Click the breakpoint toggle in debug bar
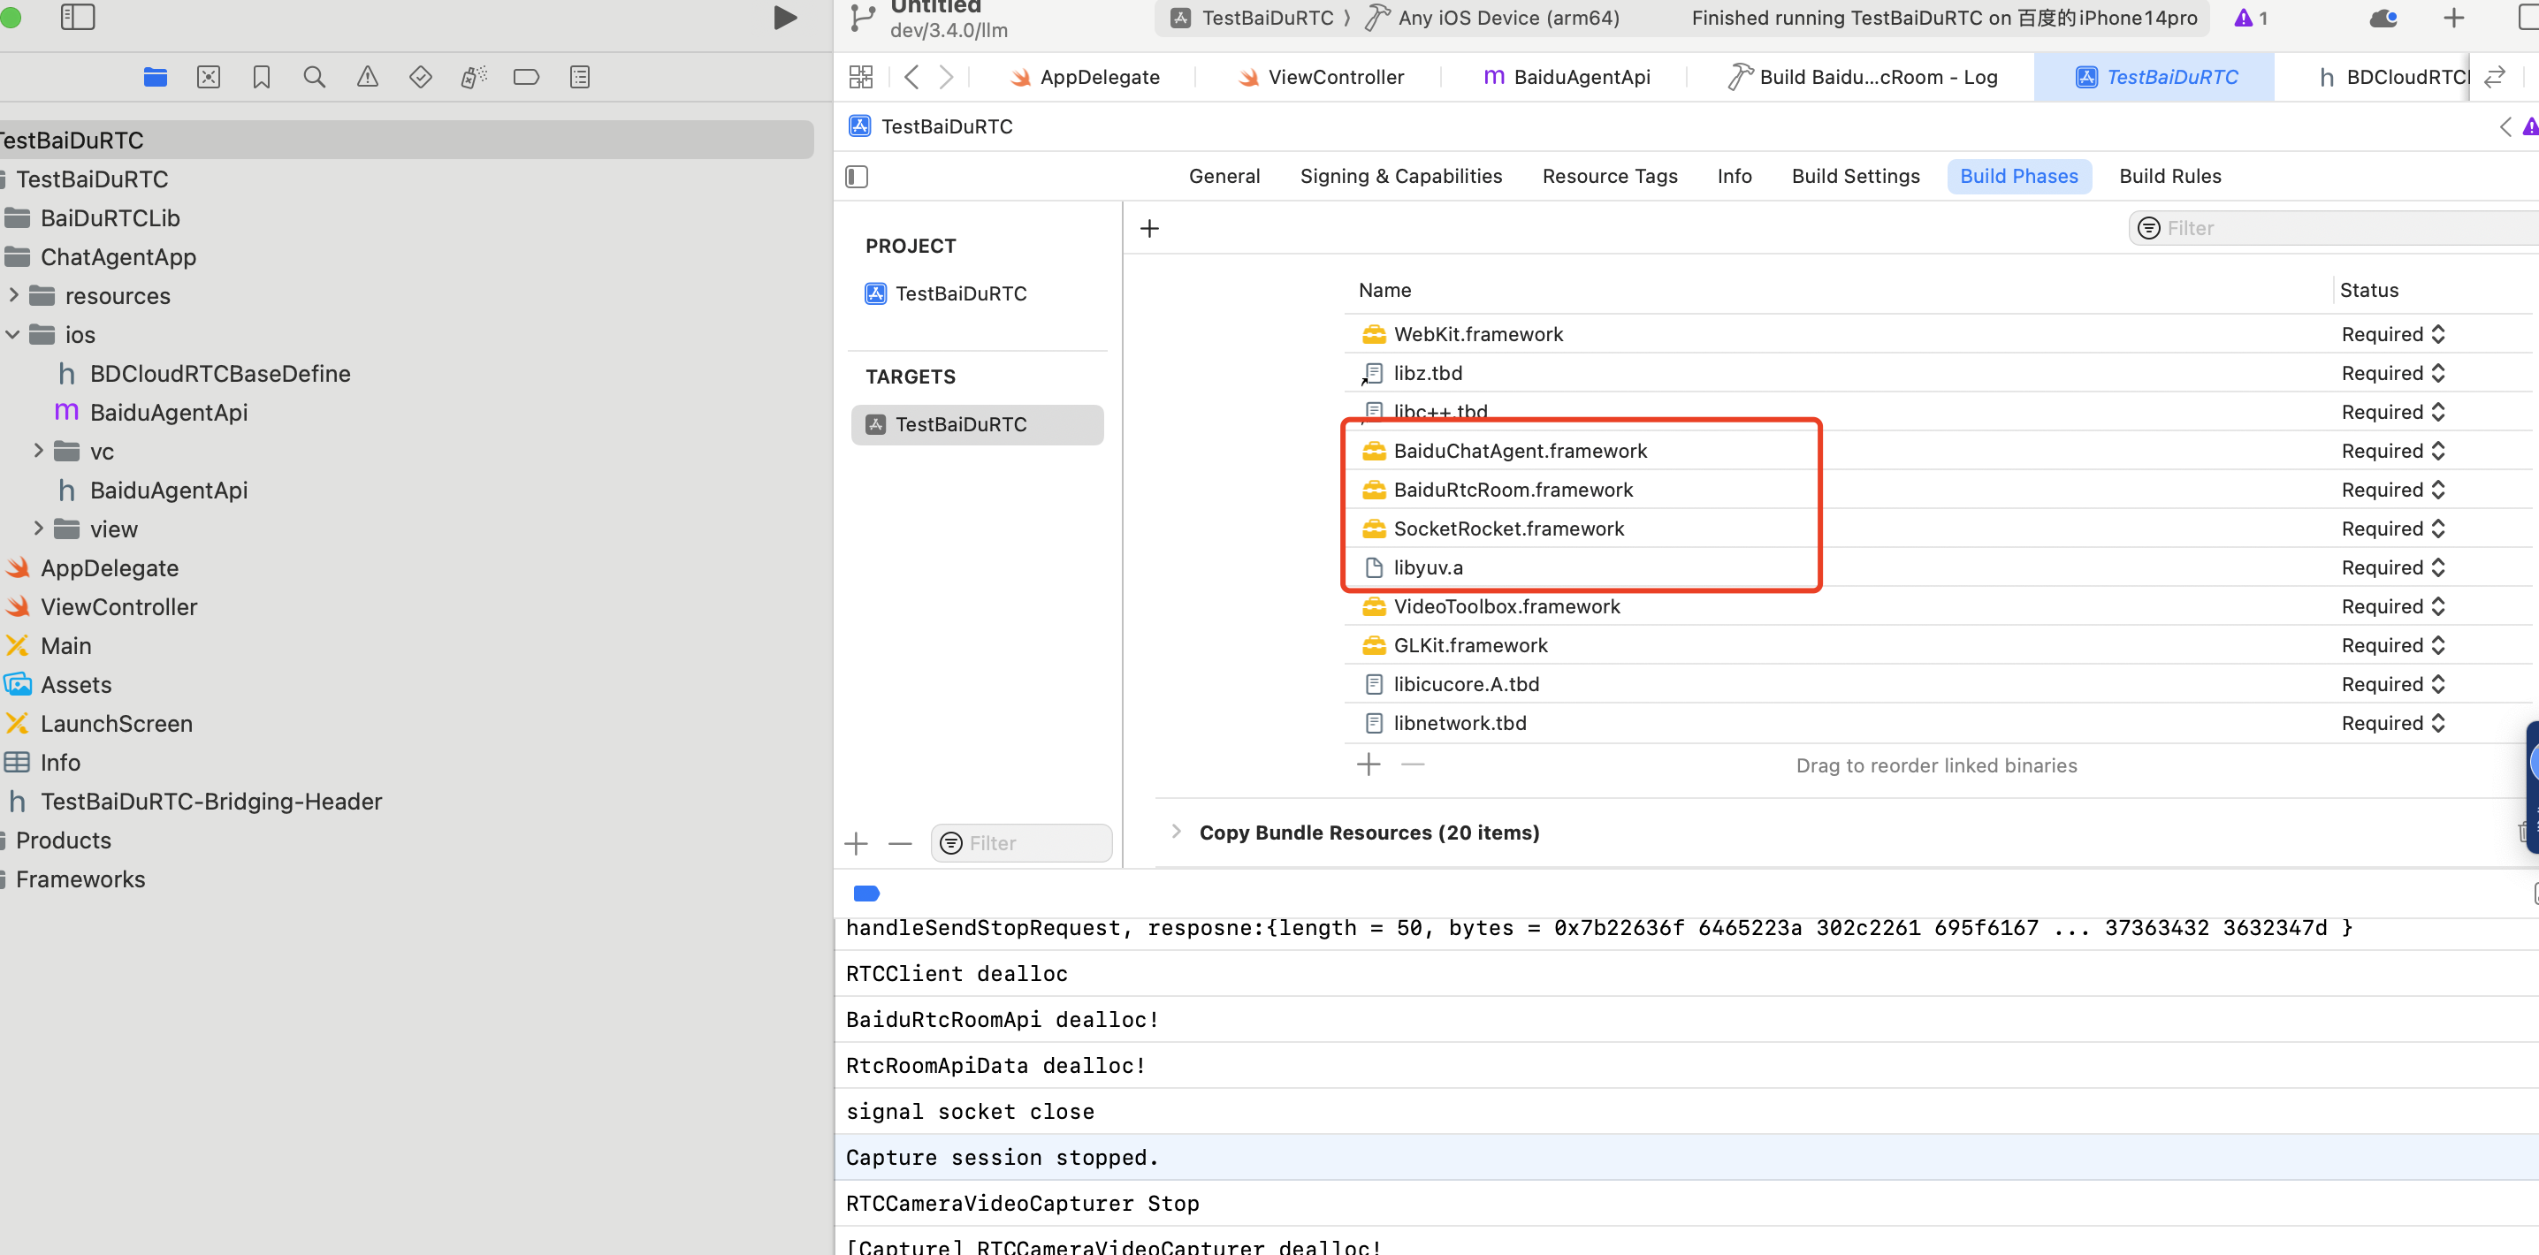 pos(866,894)
